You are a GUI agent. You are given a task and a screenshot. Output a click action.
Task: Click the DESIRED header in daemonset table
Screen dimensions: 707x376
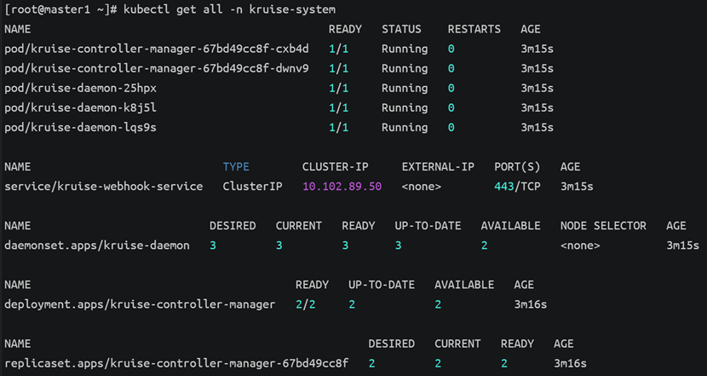233,226
